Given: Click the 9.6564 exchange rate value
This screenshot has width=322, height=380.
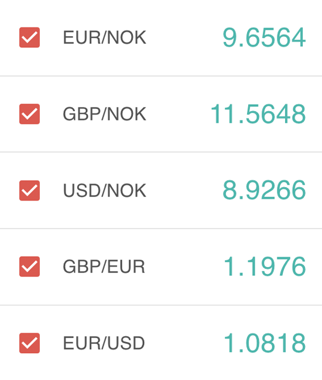Looking at the screenshot, I should point(264,37).
